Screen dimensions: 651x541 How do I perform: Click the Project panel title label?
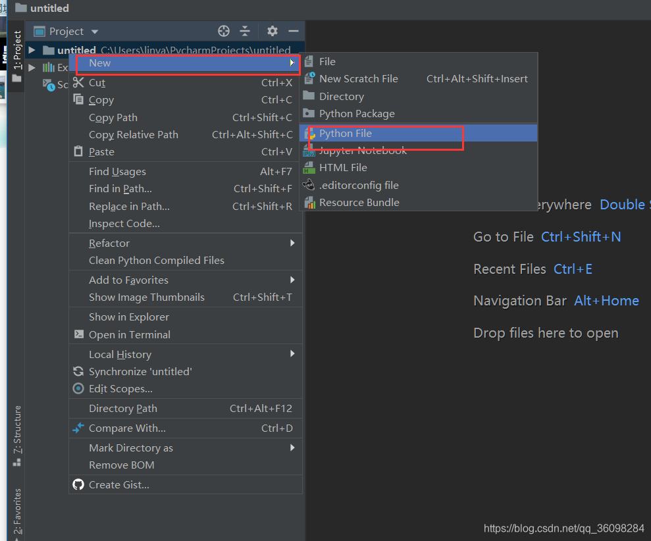[x=66, y=32]
